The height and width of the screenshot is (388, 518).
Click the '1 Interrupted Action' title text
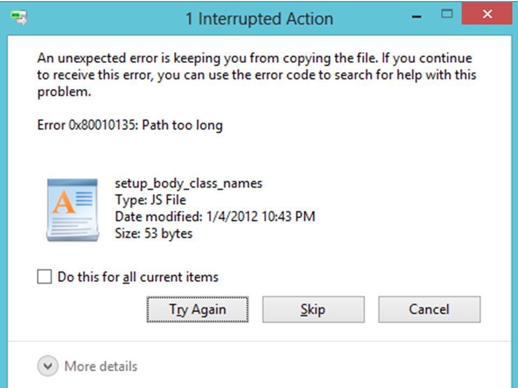pyautogui.click(x=259, y=18)
